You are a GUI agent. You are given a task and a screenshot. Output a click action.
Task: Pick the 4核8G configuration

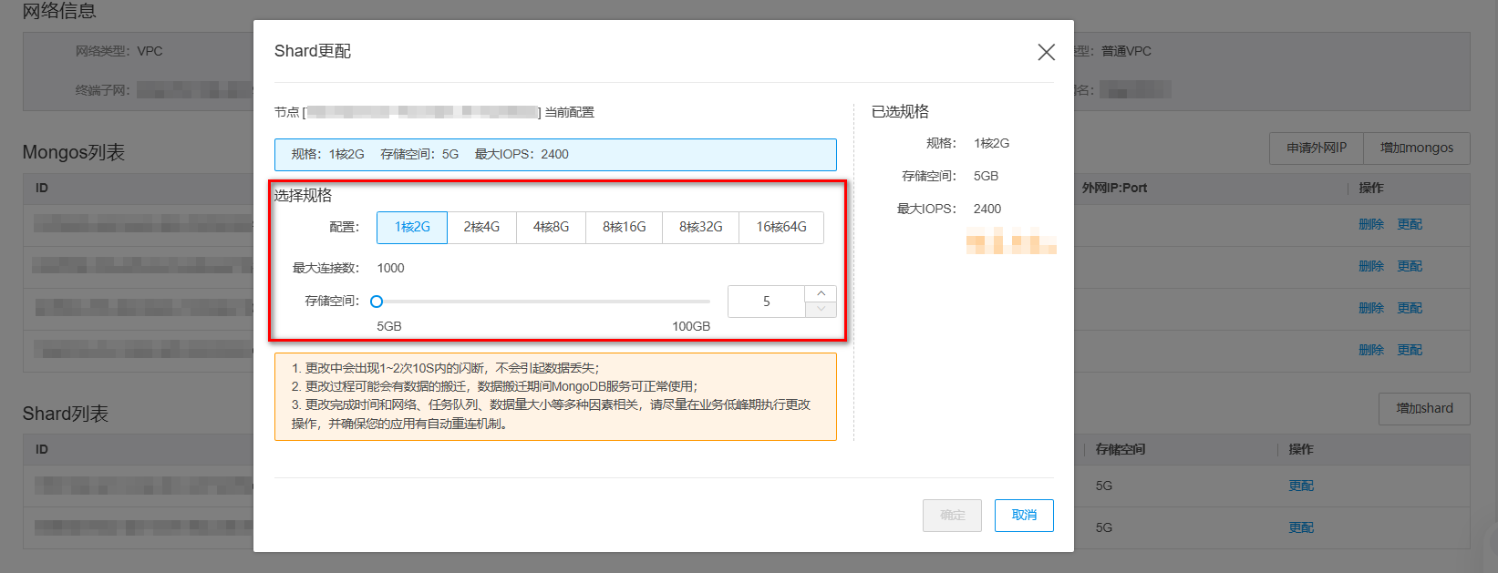[x=551, y=227]
